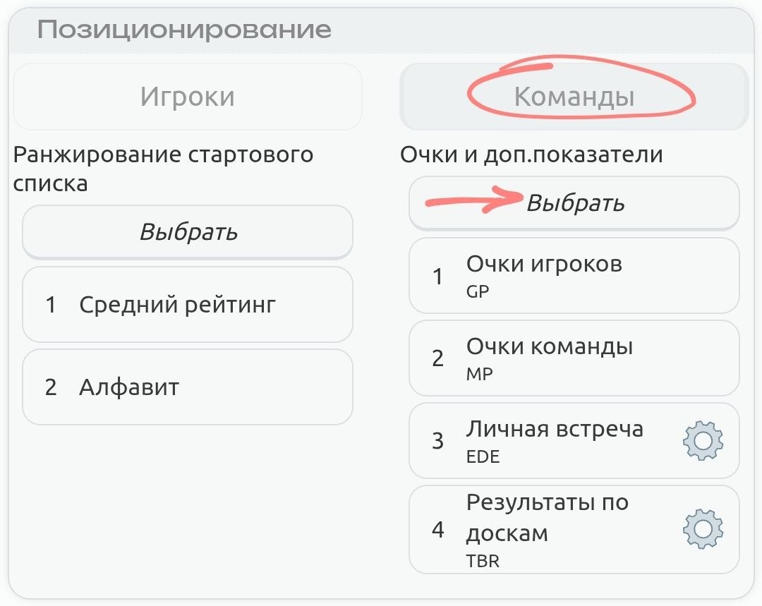
Task: Select the Алфавит ranking item
Action: click(x=129, y=387)
